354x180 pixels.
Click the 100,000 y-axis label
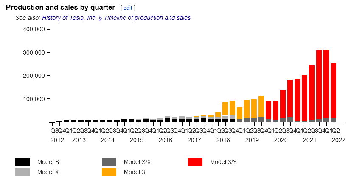tap(34, 99)
